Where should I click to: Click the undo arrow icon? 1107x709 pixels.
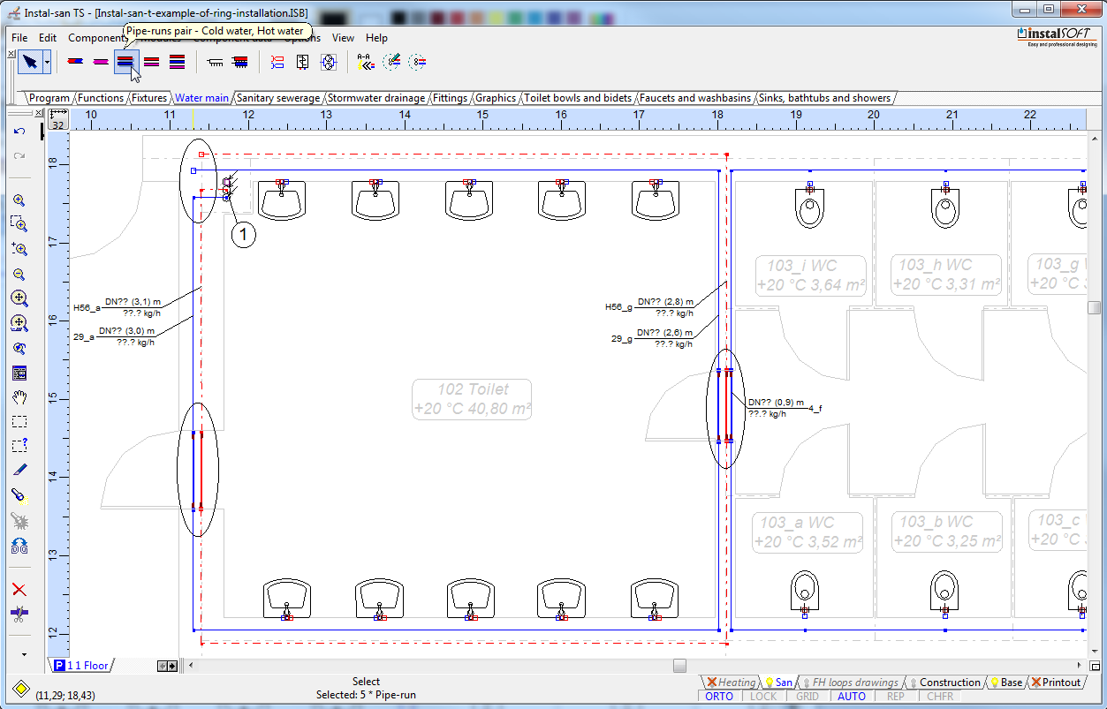(19, 132)
